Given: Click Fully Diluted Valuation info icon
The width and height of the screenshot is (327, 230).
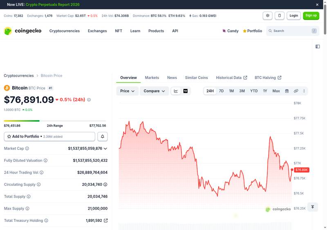Looking at the screenshot, I should [45, 161].
